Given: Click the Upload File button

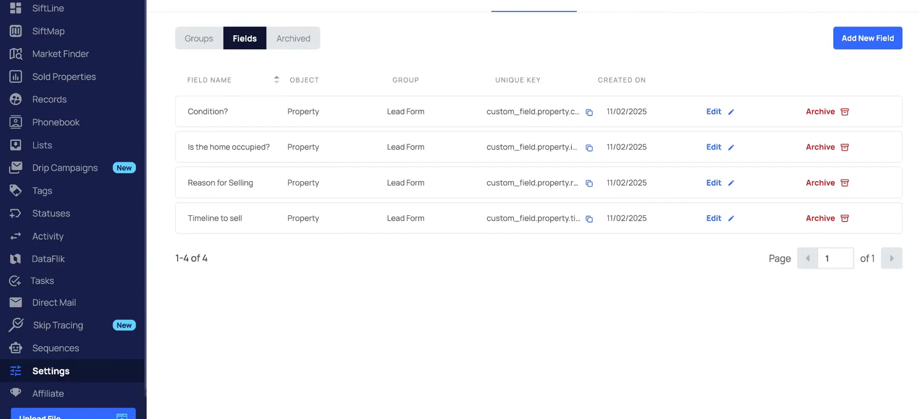Looking at the screenshot, I should click(73, 414).
